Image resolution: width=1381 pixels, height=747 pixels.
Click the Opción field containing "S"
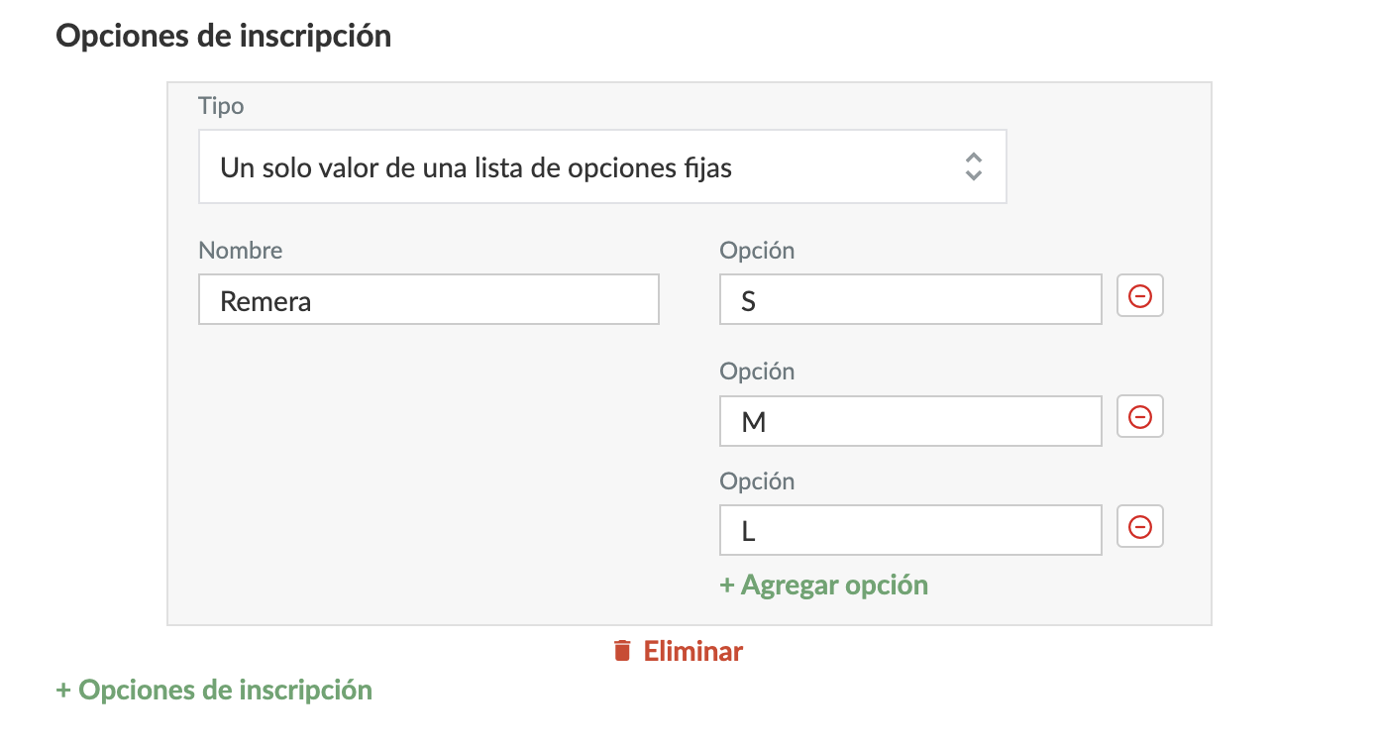click(x=909, y=300)
